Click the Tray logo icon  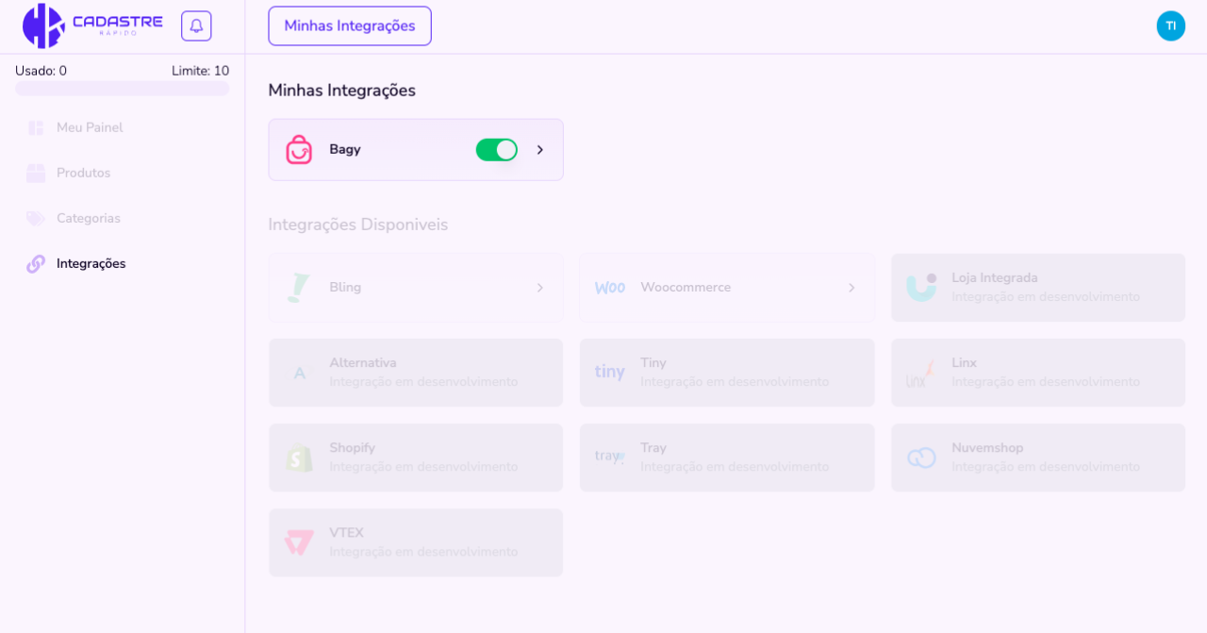pos(610,458)
